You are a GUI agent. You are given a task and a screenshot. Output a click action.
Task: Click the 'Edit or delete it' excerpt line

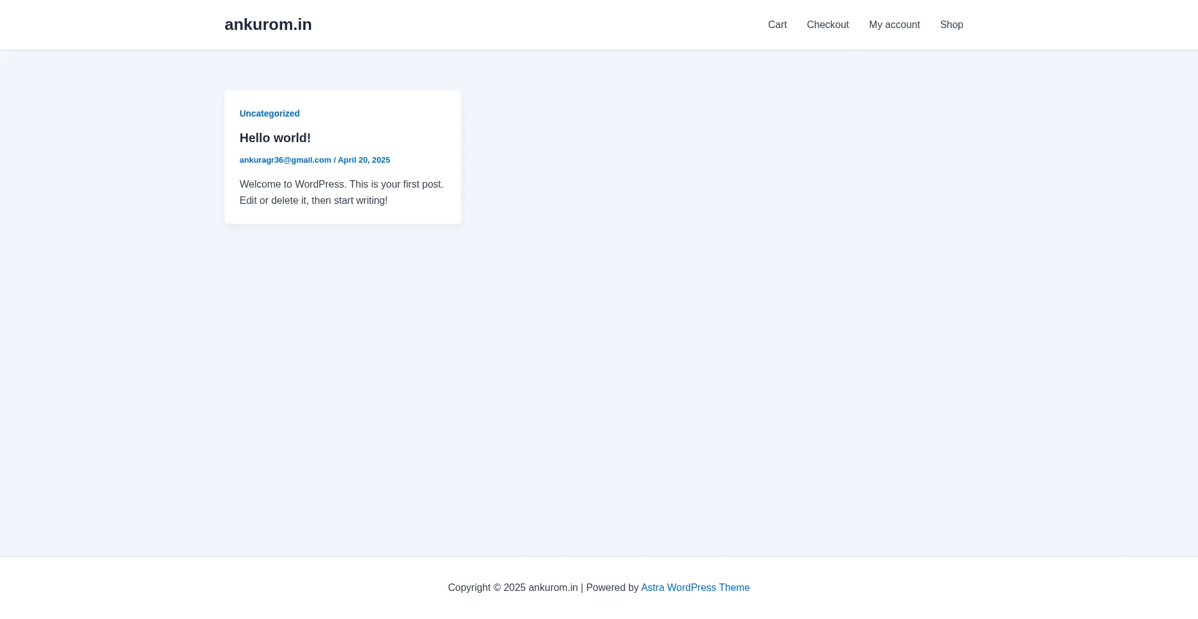coord(313,201)
